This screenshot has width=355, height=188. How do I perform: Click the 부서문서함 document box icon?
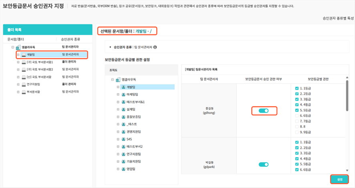(x=24, y=92)
